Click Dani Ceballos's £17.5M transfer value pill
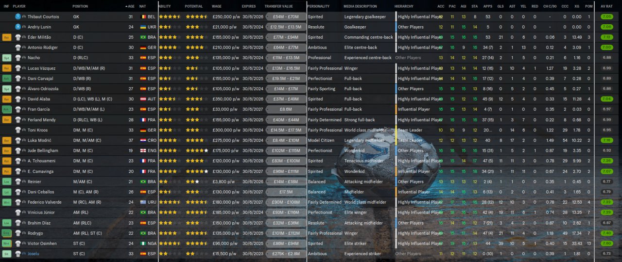Screen dimensions: 622x262 coord(286,192)
